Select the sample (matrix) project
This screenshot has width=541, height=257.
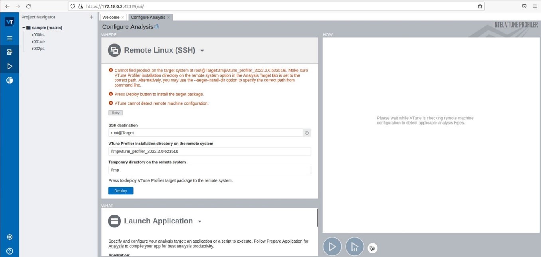47,28
